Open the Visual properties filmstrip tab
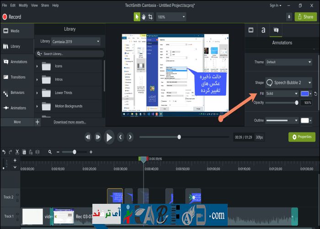This screenshot has width=320, height=229. point(251,30)
